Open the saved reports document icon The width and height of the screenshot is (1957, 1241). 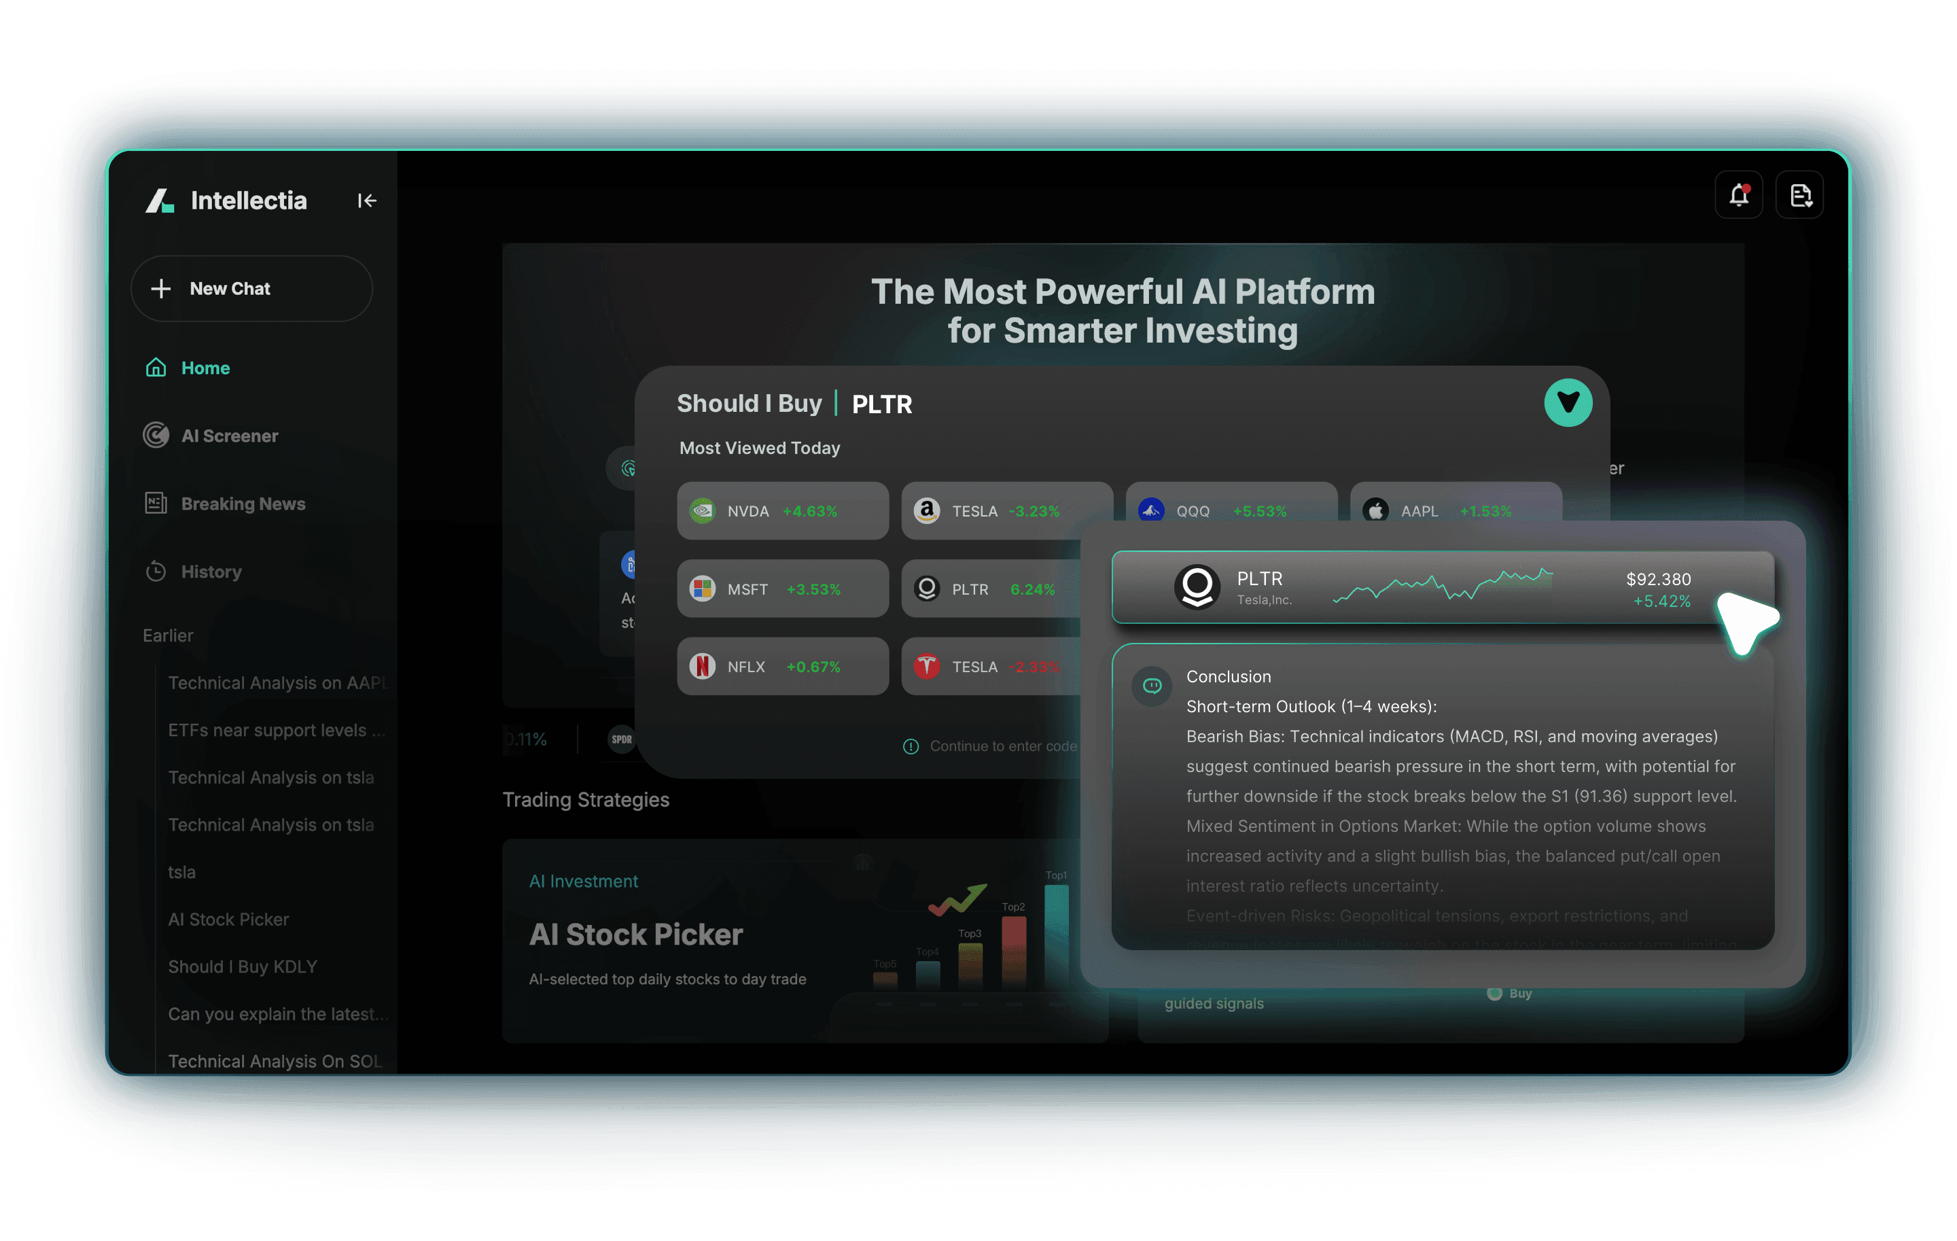click(1800, 194)
